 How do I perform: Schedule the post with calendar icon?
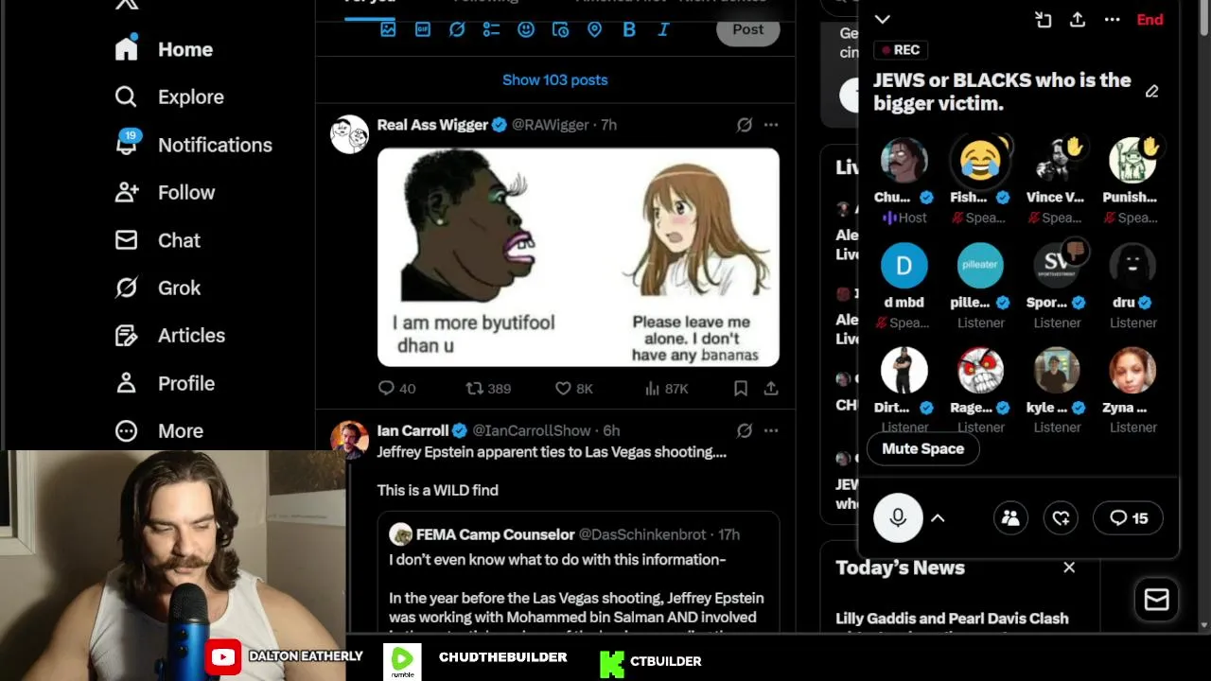560,29
